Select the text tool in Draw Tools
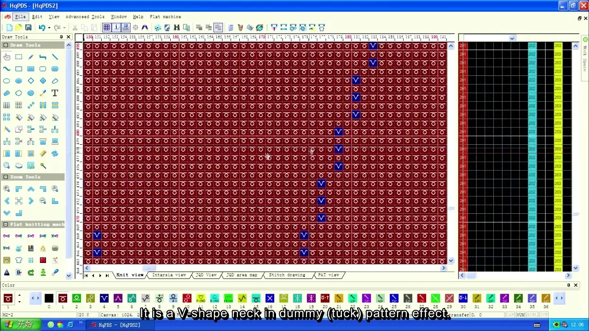 click(55, 93)
